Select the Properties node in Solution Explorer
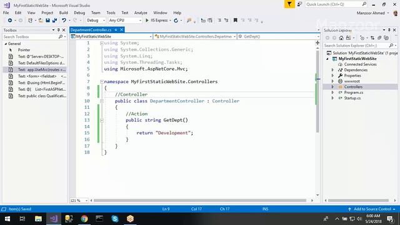Image resolution: width=400 pixels, height=225 pixels. [x=352, y=76]
